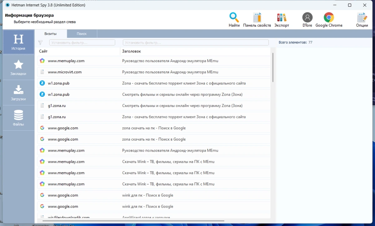Click the vertical scrollbar of the list

click(x=273, y=67)
